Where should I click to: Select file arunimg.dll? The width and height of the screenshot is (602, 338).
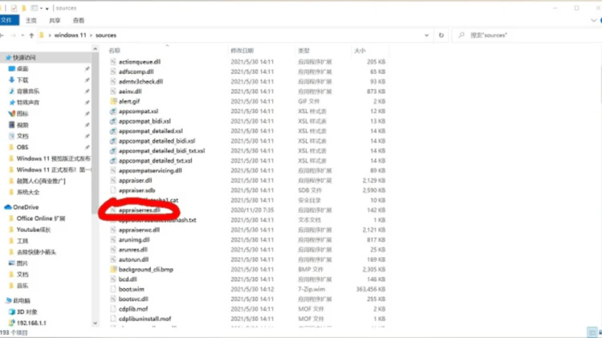coord(134,240)
